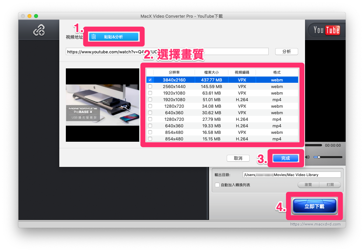The width and height of the screenshot is (364, 252).
Task: Enable 自動加入轉換列表 auto add checkbox
Action: tap(217, 185)
